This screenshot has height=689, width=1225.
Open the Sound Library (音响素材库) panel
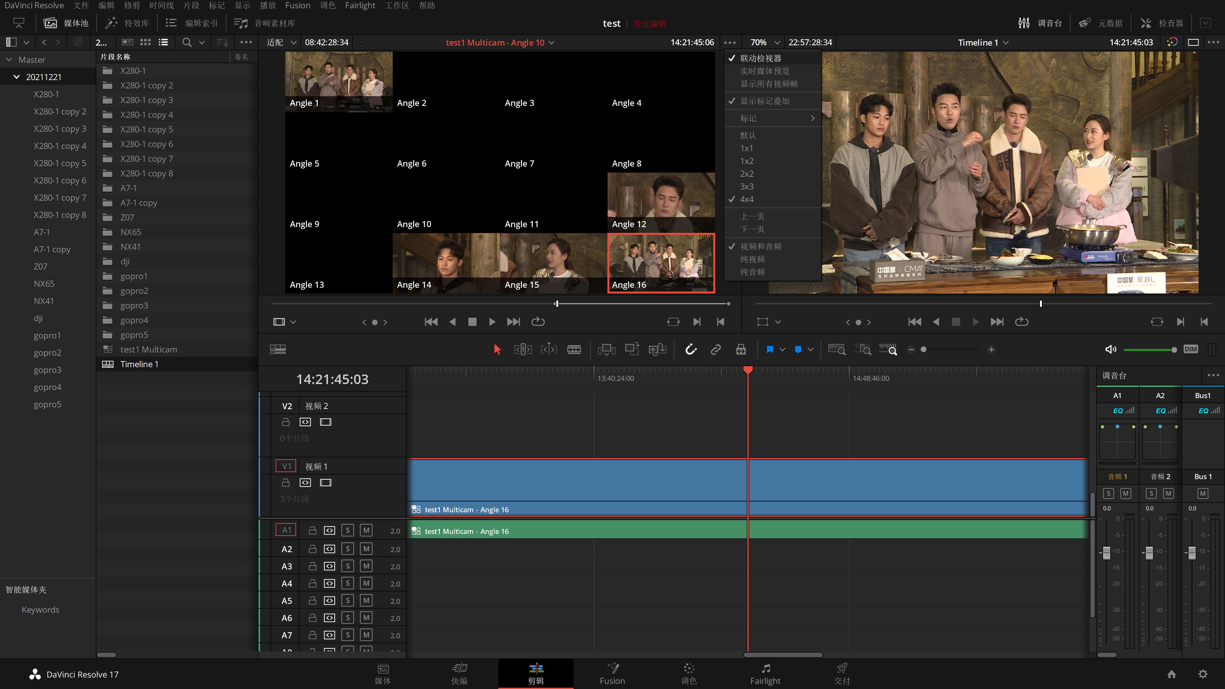pos(264,23)
